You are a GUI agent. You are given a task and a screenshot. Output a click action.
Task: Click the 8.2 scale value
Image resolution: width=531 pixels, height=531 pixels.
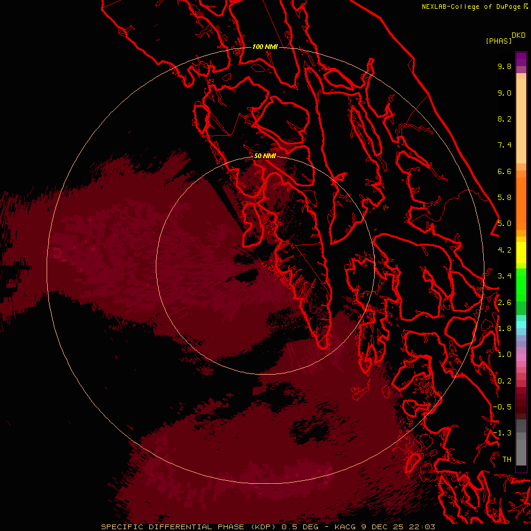(x=504, y=119)
